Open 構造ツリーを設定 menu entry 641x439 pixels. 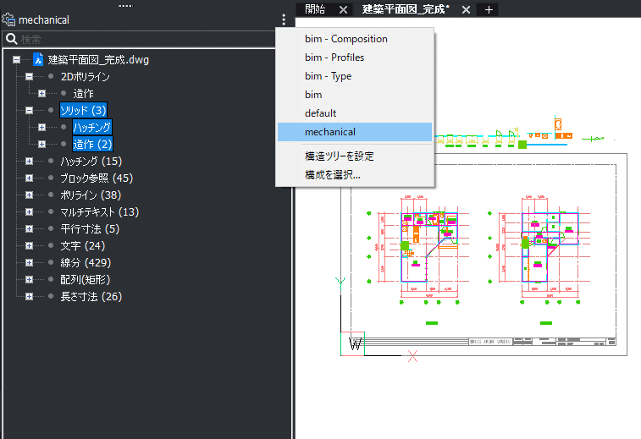tap(355, 156)
